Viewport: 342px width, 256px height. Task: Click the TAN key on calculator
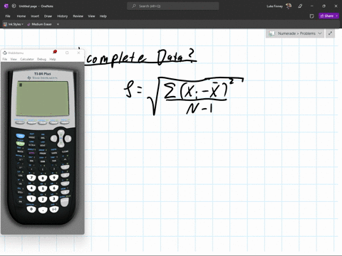click(54, 161)
